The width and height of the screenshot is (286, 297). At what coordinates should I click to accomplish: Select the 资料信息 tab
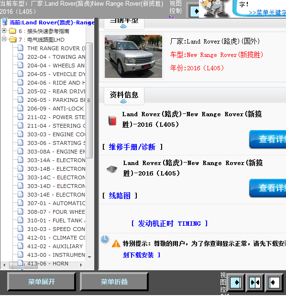[x=124, y=96]
